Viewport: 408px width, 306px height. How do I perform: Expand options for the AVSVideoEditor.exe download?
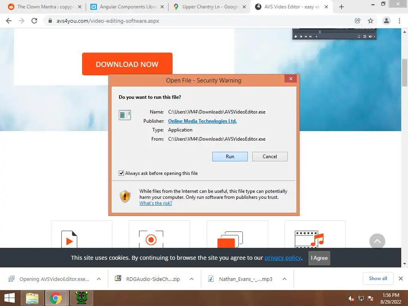[99, 279]
